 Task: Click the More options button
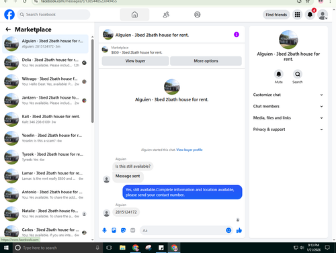tap(206, 61)
